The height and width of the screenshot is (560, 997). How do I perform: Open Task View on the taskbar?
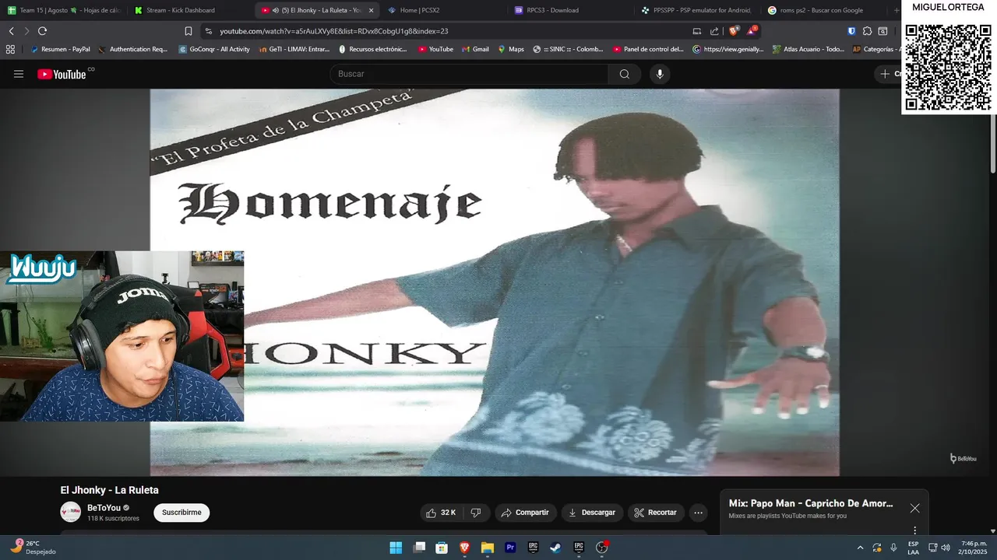click(x=419, y=548)
